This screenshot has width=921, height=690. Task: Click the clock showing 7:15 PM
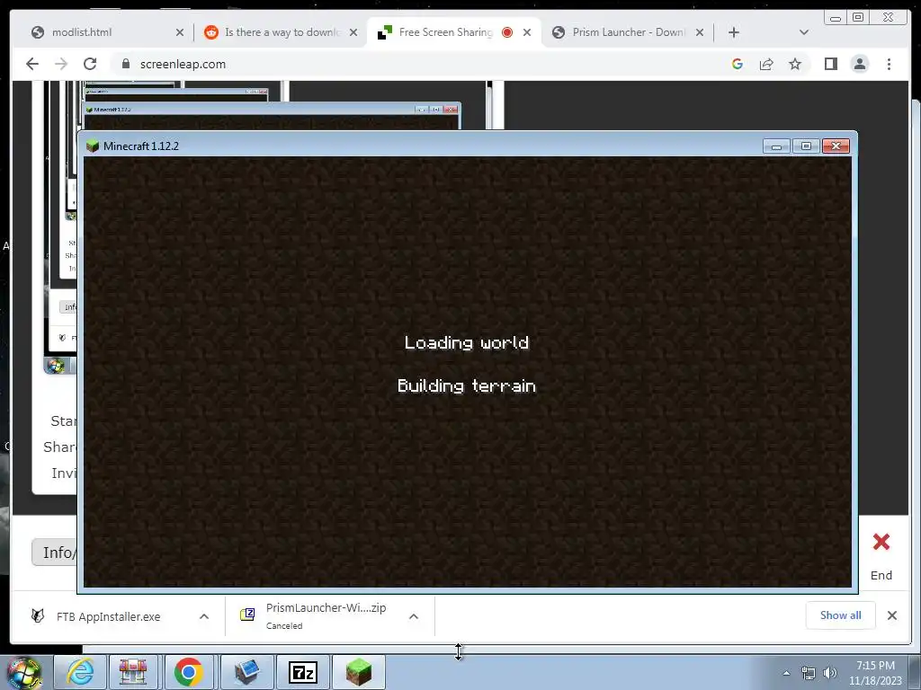click(x=875, y=673)
